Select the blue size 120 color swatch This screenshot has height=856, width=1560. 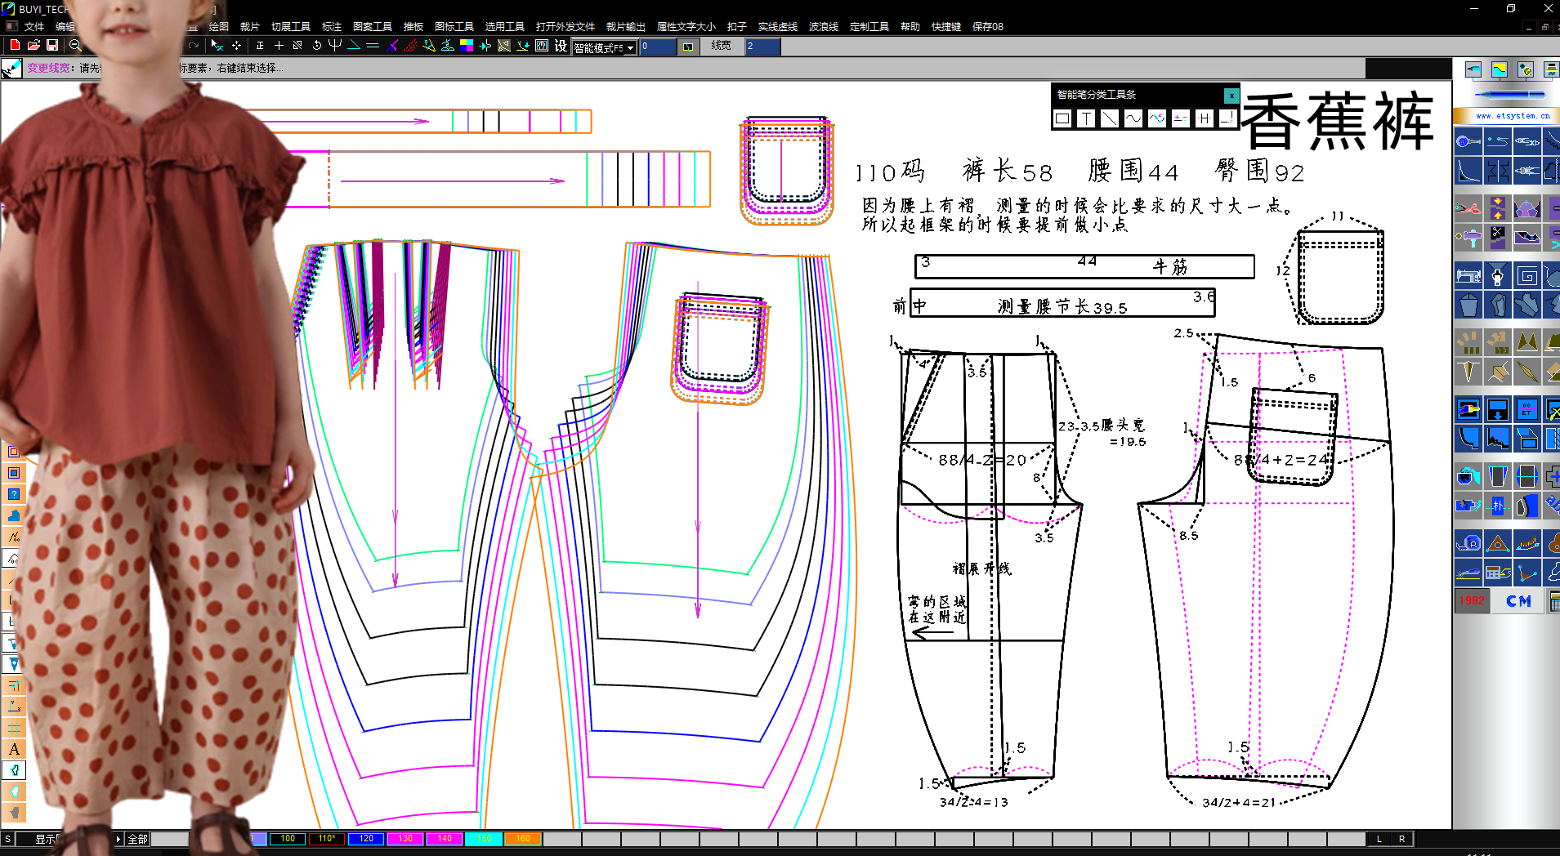tap(366, 839)
